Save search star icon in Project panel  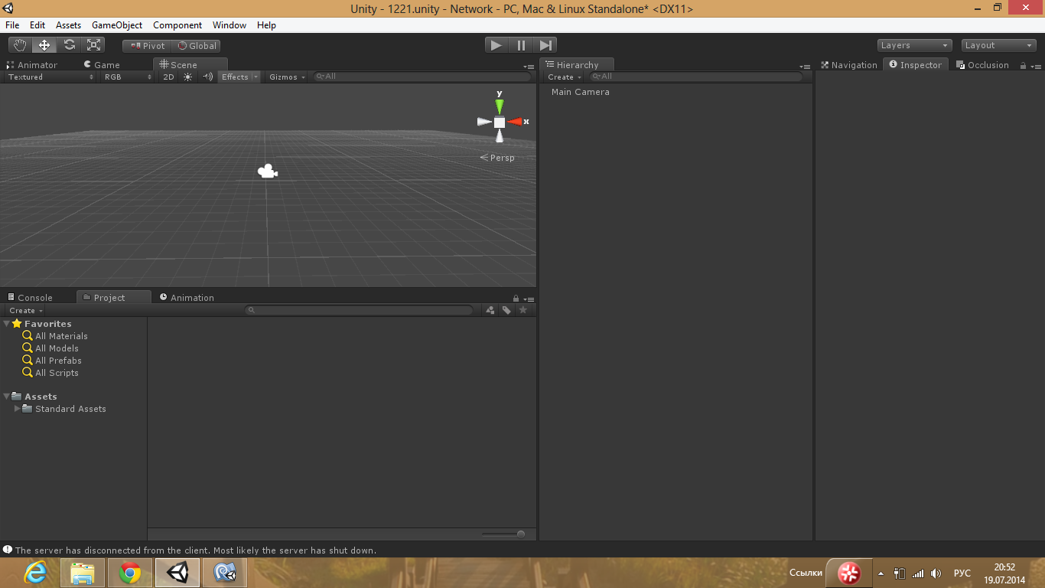523,310
